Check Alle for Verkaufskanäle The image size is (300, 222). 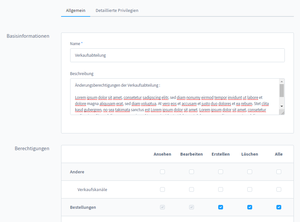point(279,189)
